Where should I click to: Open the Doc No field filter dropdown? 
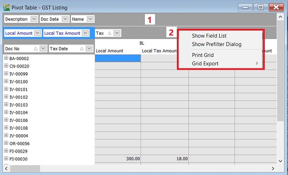tap(43, 49)
